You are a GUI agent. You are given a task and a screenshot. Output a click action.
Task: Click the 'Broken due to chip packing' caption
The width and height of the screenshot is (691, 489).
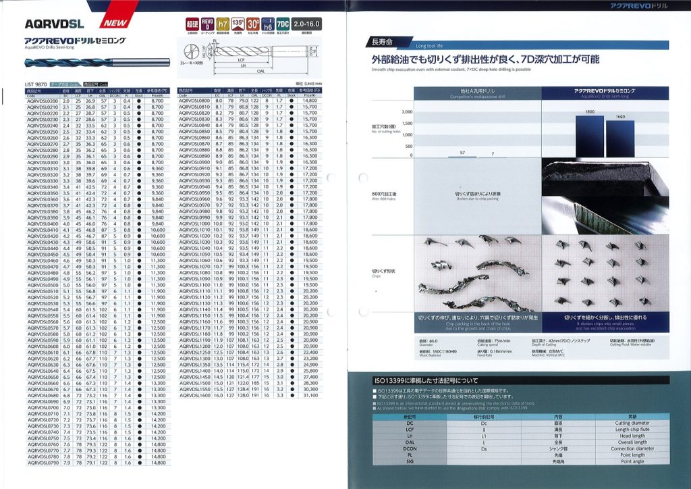tap(478, 199)
